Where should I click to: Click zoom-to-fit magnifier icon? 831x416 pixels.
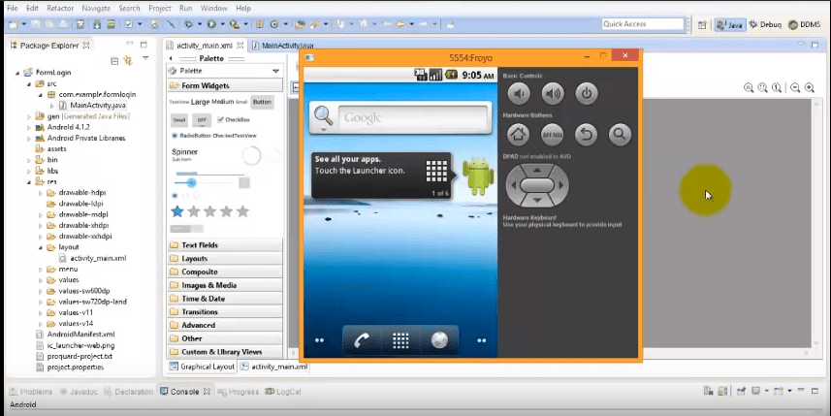[762, 88]
